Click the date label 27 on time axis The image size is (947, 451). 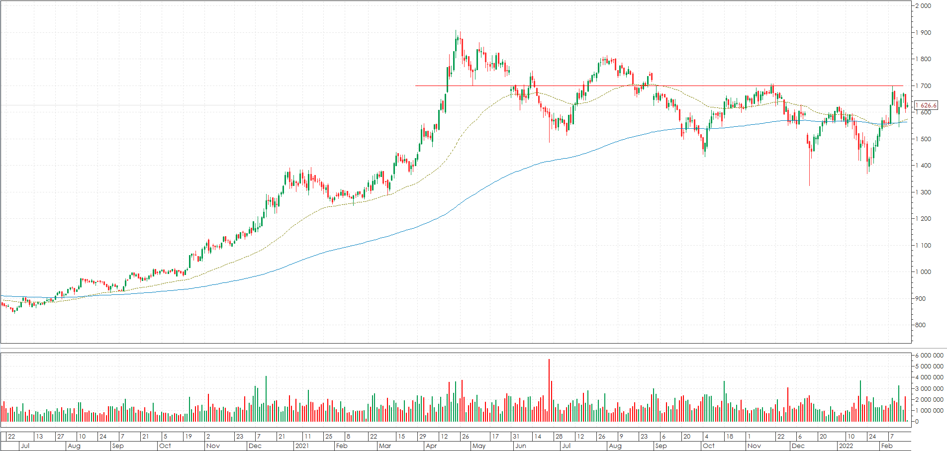tap(61, 437)
